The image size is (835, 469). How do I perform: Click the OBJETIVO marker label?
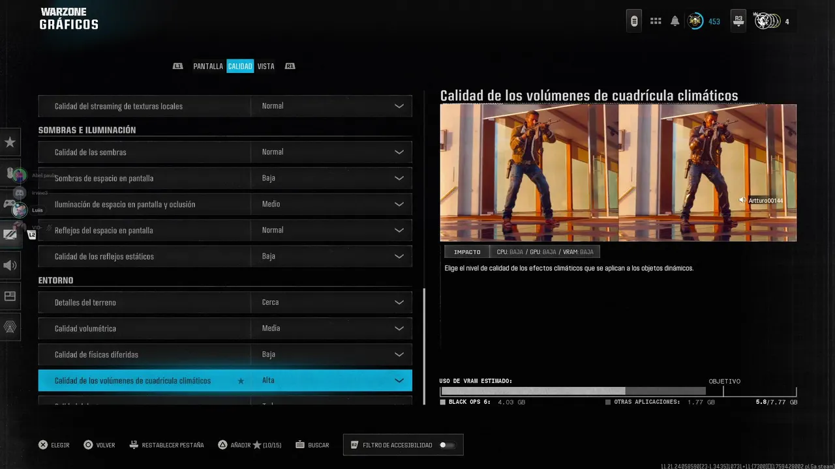click(x=725, y=381)
